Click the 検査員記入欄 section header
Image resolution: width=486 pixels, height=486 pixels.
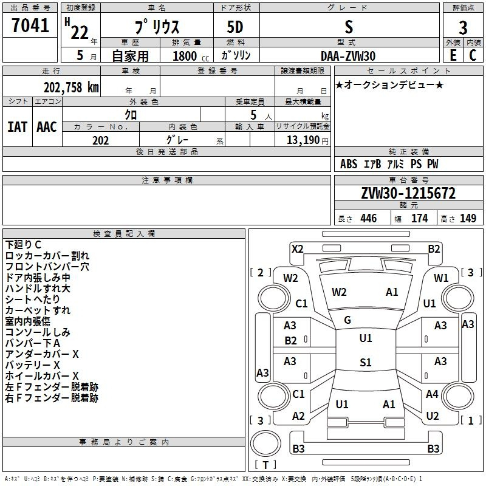tap(124, 234)
